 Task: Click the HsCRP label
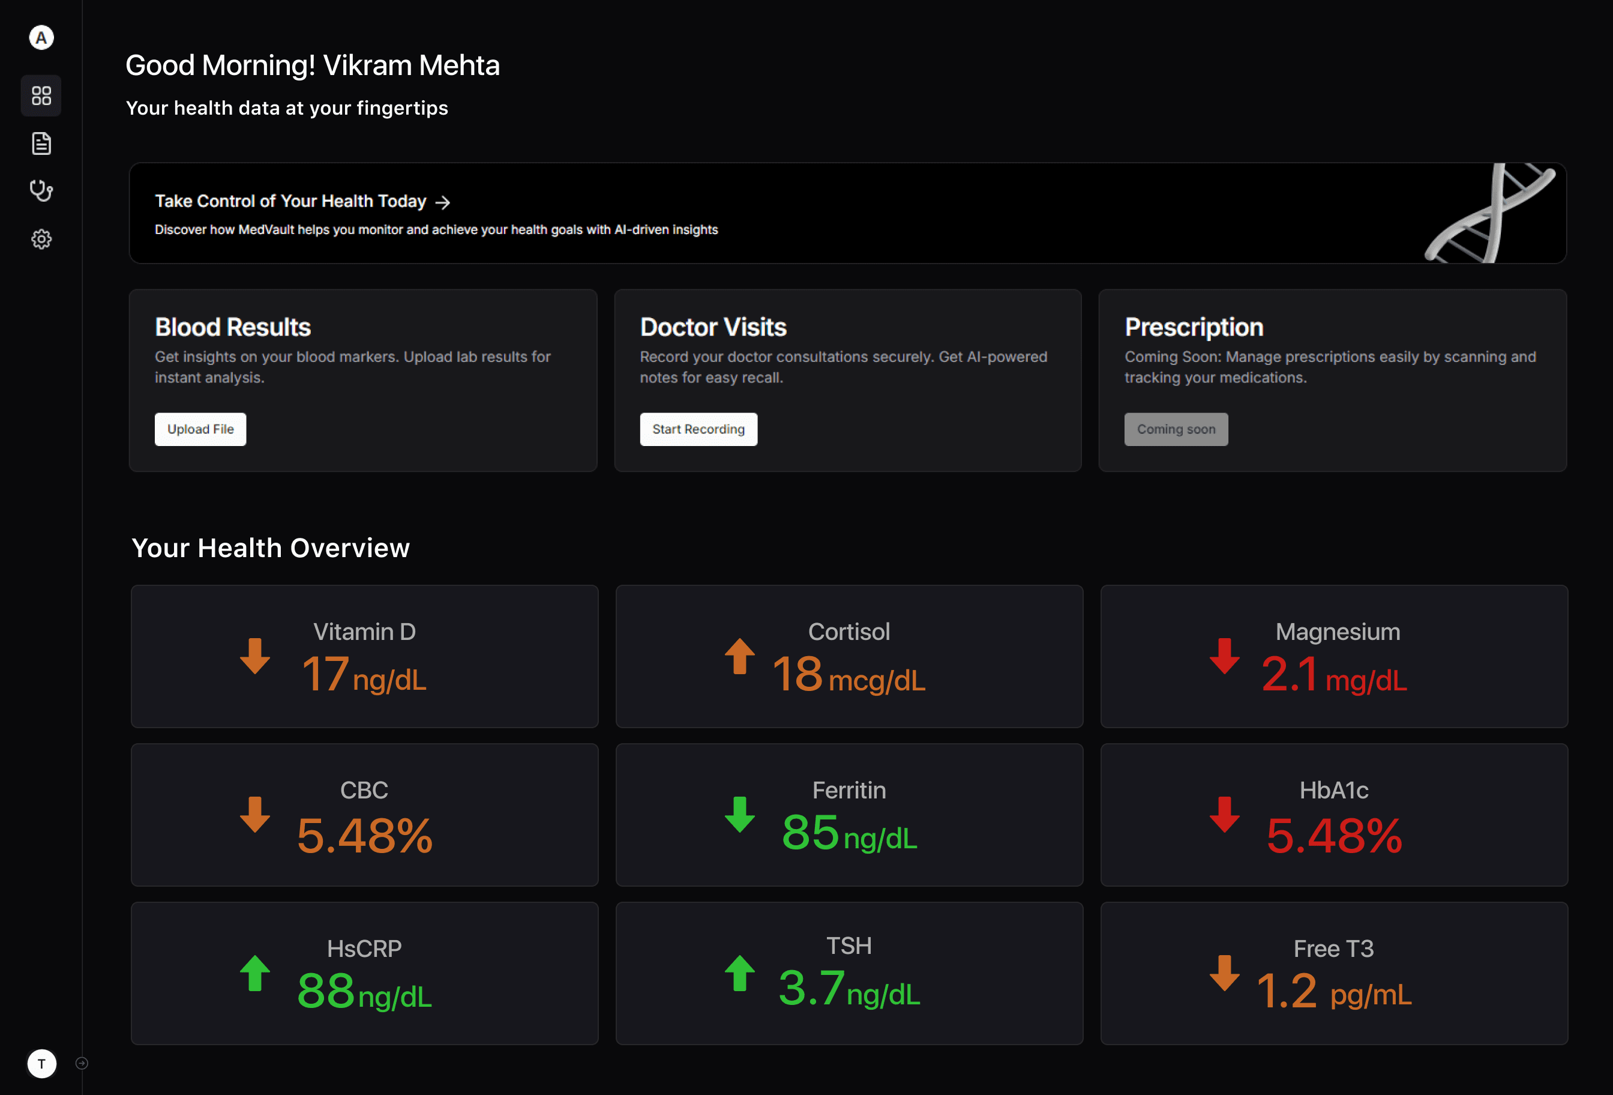point(364,949)
